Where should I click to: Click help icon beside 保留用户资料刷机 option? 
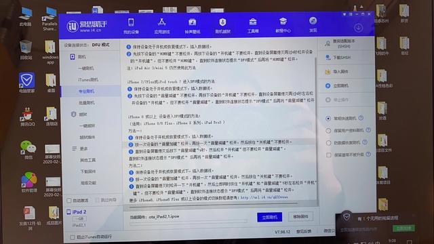pyautogui.click(x=368, y=129)
